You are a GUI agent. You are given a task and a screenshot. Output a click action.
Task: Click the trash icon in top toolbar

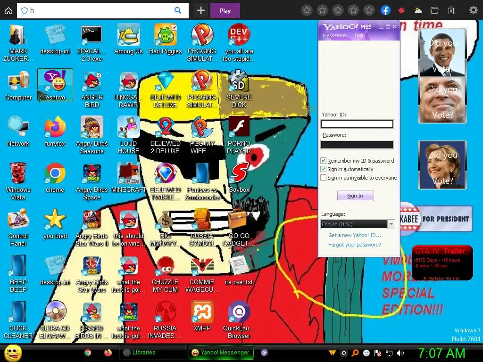pyautogui.click(x=451, y=10)
